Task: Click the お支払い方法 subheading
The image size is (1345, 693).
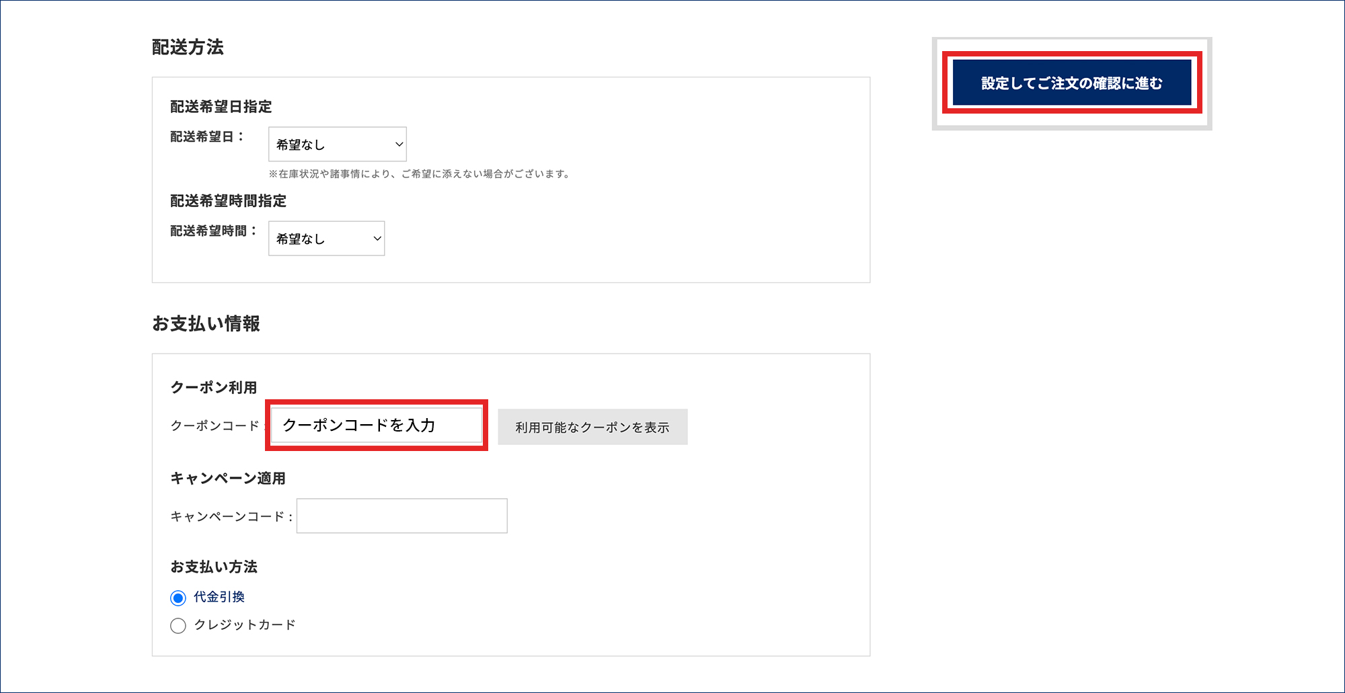Action: point(214,567)
